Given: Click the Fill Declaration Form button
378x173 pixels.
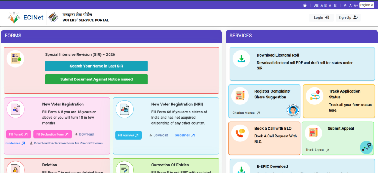Looking at the screenshot, I should pos(52,134).
